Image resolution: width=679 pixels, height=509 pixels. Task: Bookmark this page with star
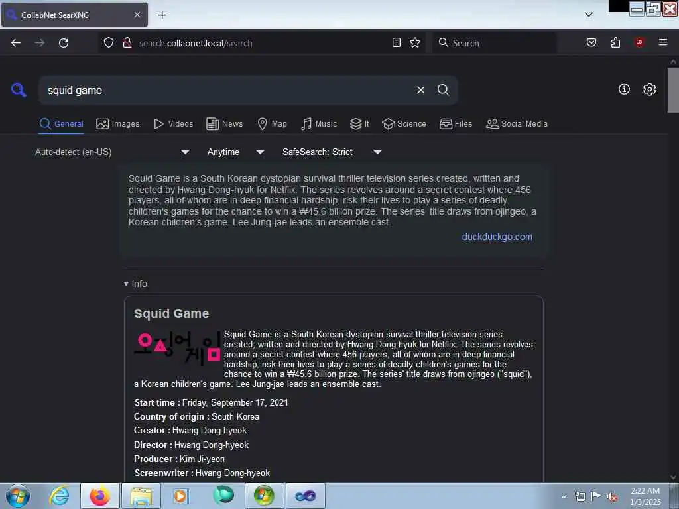point(415,42)
